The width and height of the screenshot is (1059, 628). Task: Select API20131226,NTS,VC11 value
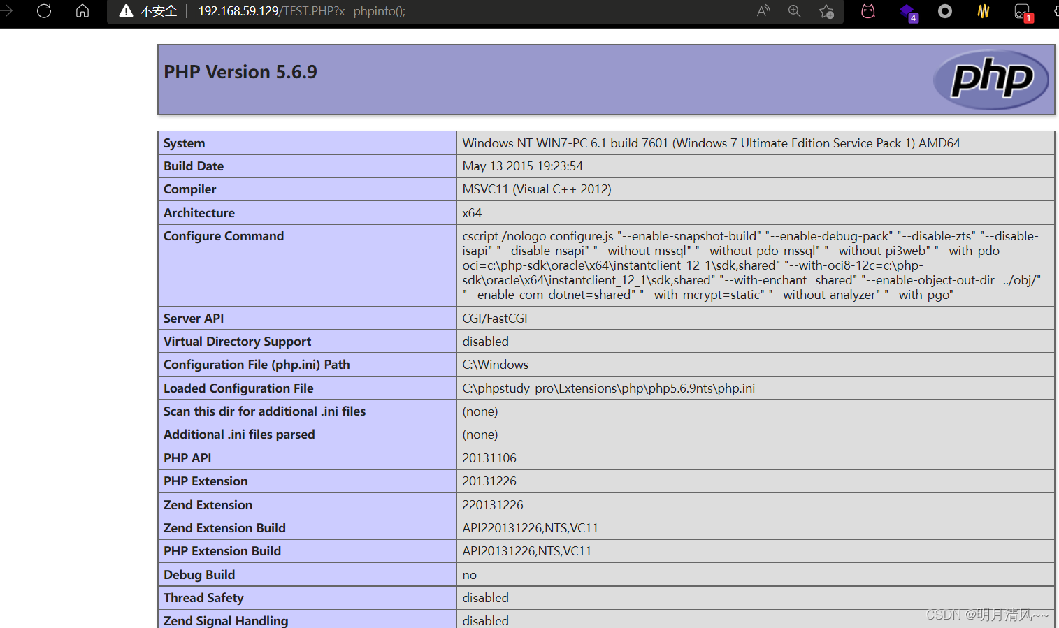(x=526, y=551)
